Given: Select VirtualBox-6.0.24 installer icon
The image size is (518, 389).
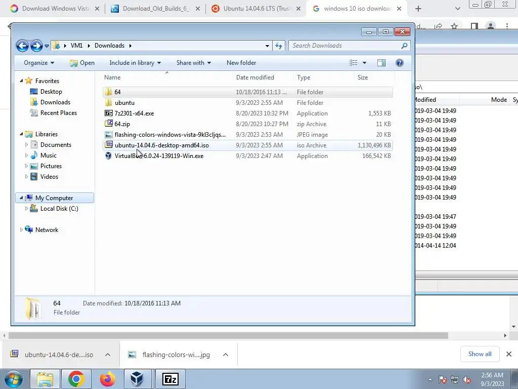Looking at the screenshot, I should point(108,156).
